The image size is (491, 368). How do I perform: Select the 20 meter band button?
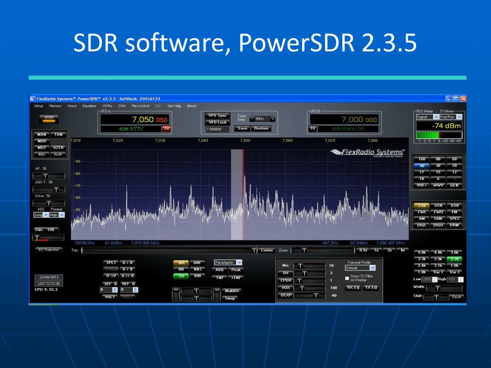455,165
